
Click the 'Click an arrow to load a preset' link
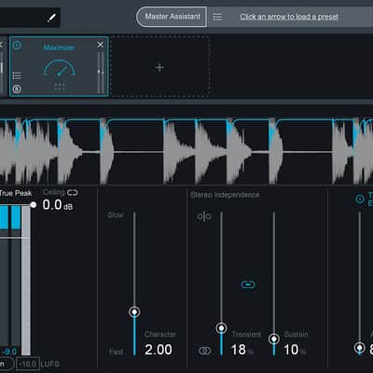(289, 17)
